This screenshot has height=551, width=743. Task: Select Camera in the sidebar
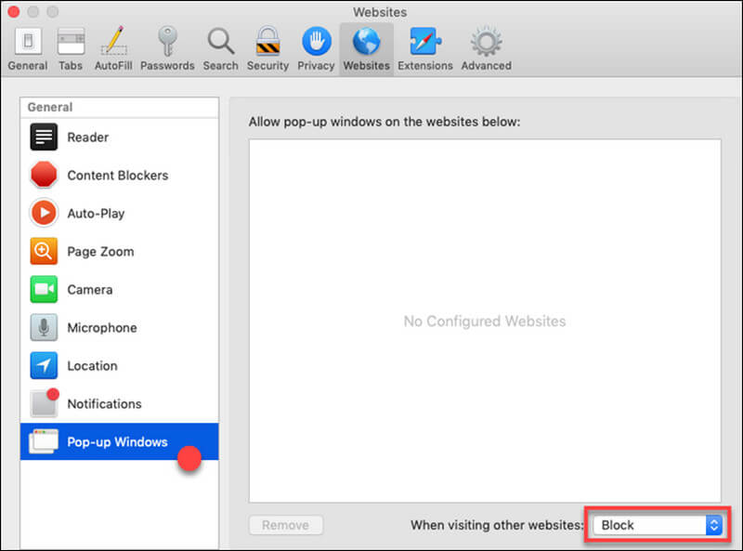pos(89,290)
